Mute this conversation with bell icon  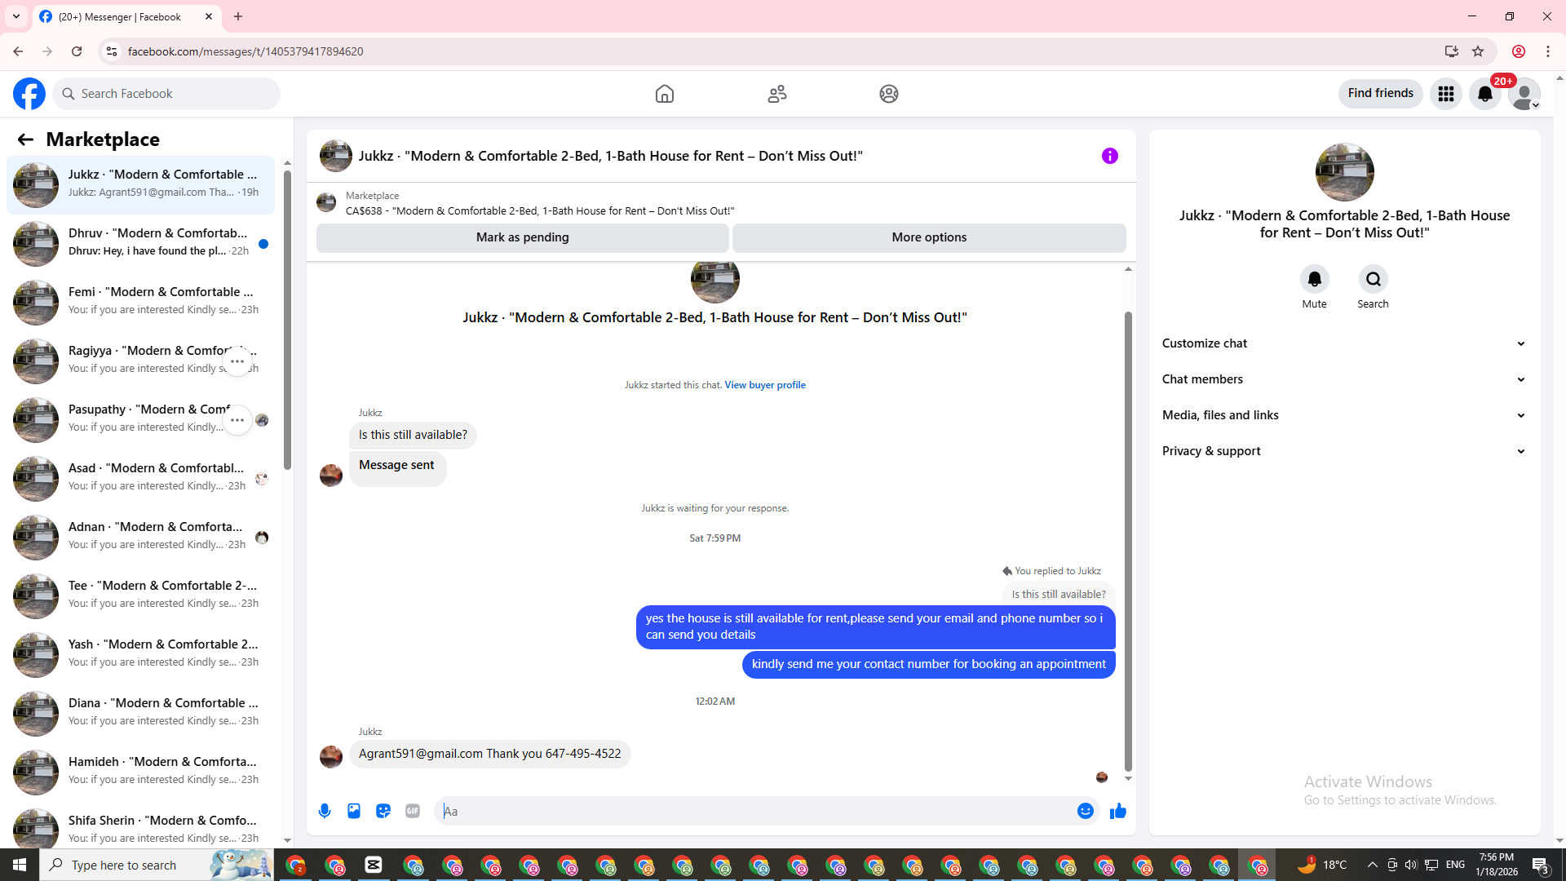(1314, 280)
